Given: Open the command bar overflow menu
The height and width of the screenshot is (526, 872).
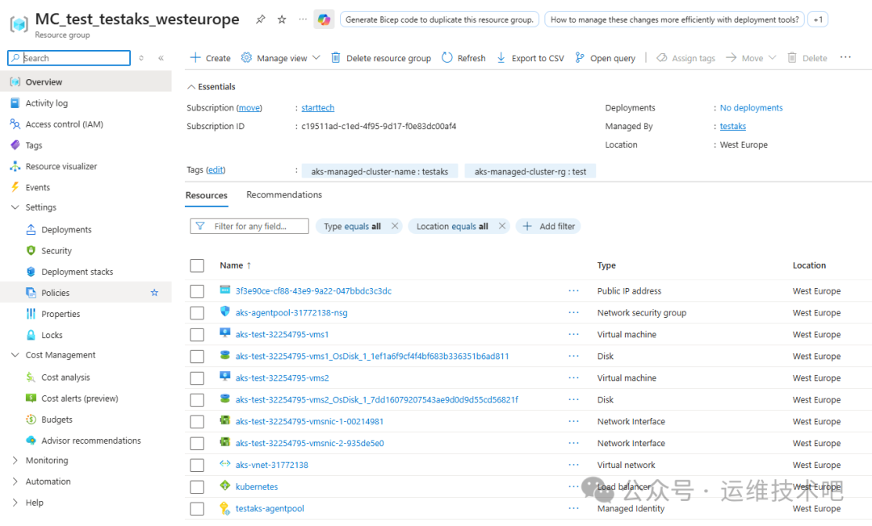Looking at the screenshot, I should point(845,57).
